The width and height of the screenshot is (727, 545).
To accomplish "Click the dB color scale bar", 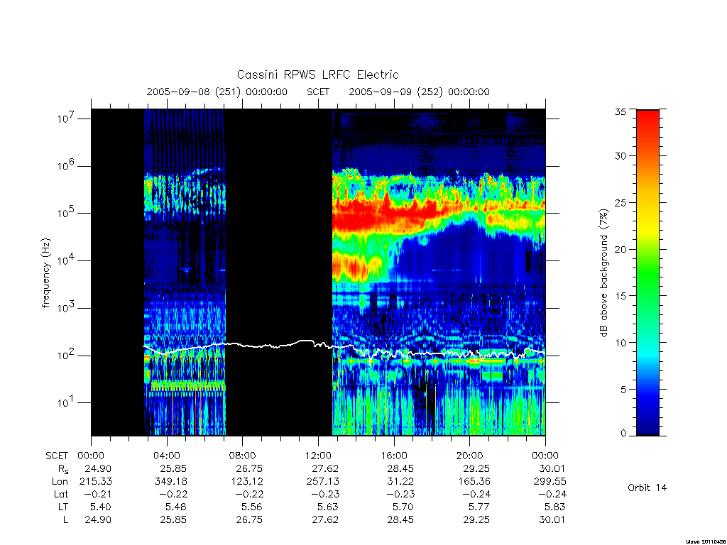I will point(647,272).
